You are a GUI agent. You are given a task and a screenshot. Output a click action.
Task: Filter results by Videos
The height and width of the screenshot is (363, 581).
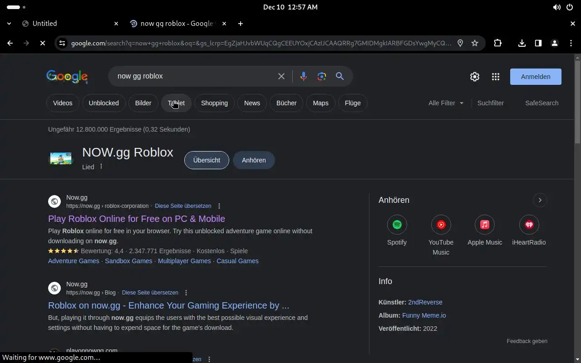[x=63, y=103]
